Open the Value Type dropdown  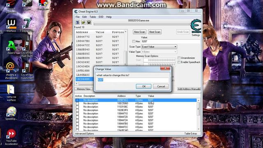click(x=159, y=52)
